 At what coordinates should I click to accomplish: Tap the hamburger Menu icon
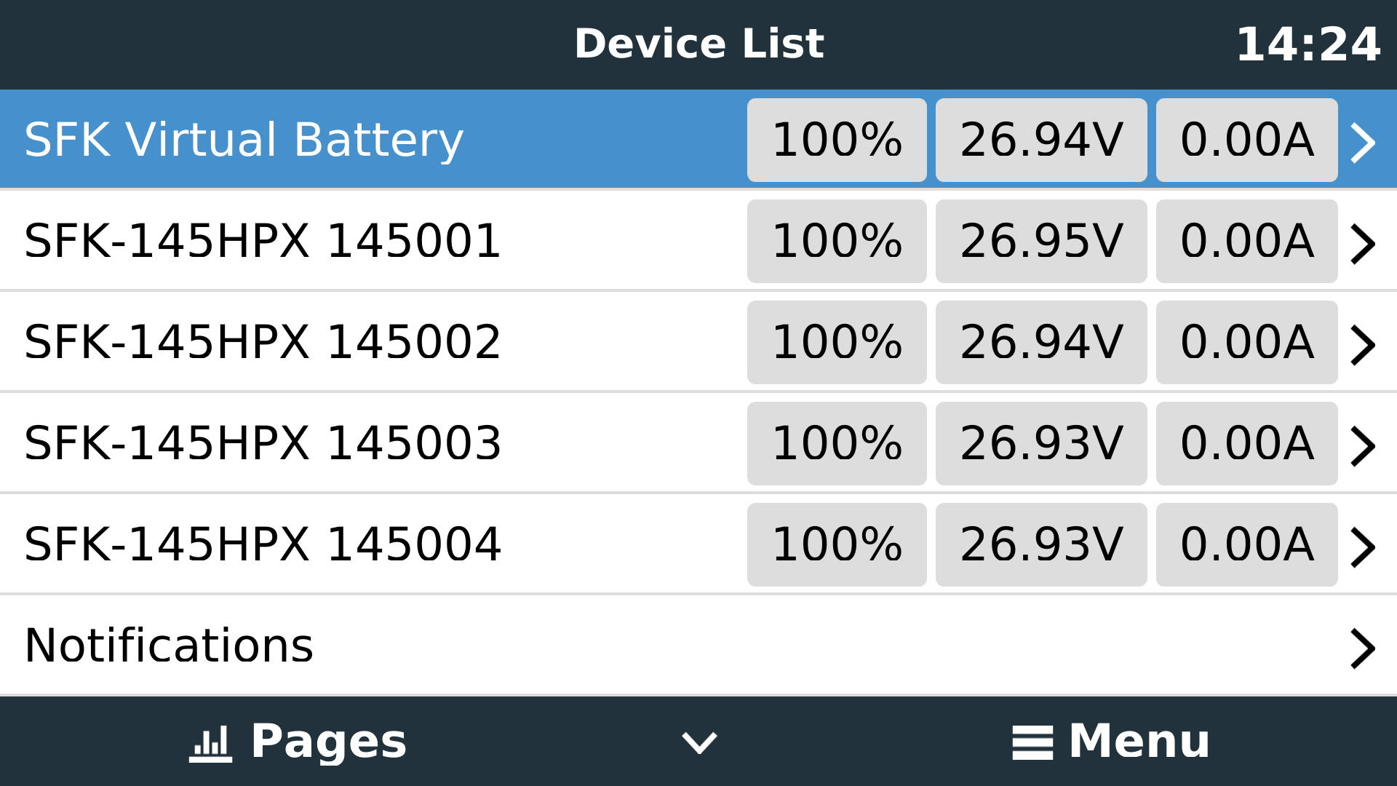coord(1032,743)
